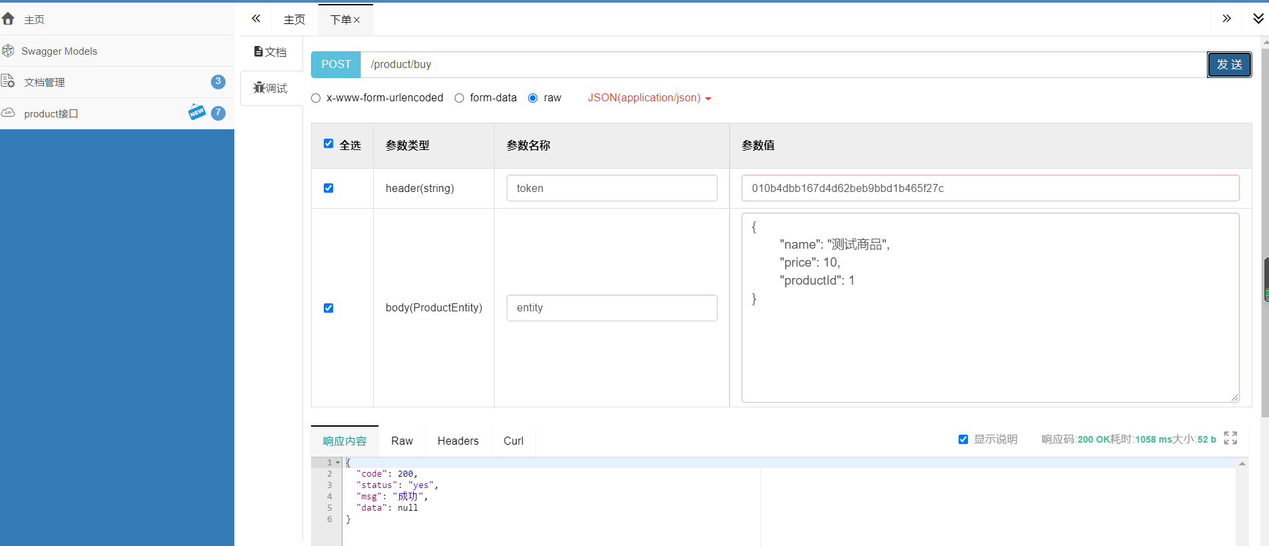
Task: Open Swagger Models in sidebar
Action: pos(117,51)
